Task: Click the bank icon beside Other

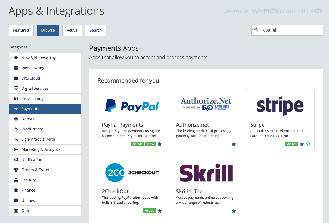Action: tap(16, 211)
